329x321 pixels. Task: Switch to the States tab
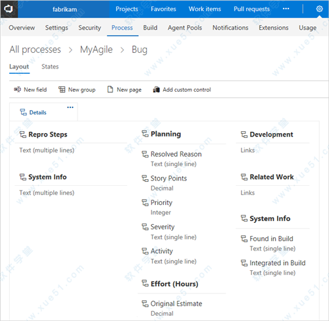50,67
